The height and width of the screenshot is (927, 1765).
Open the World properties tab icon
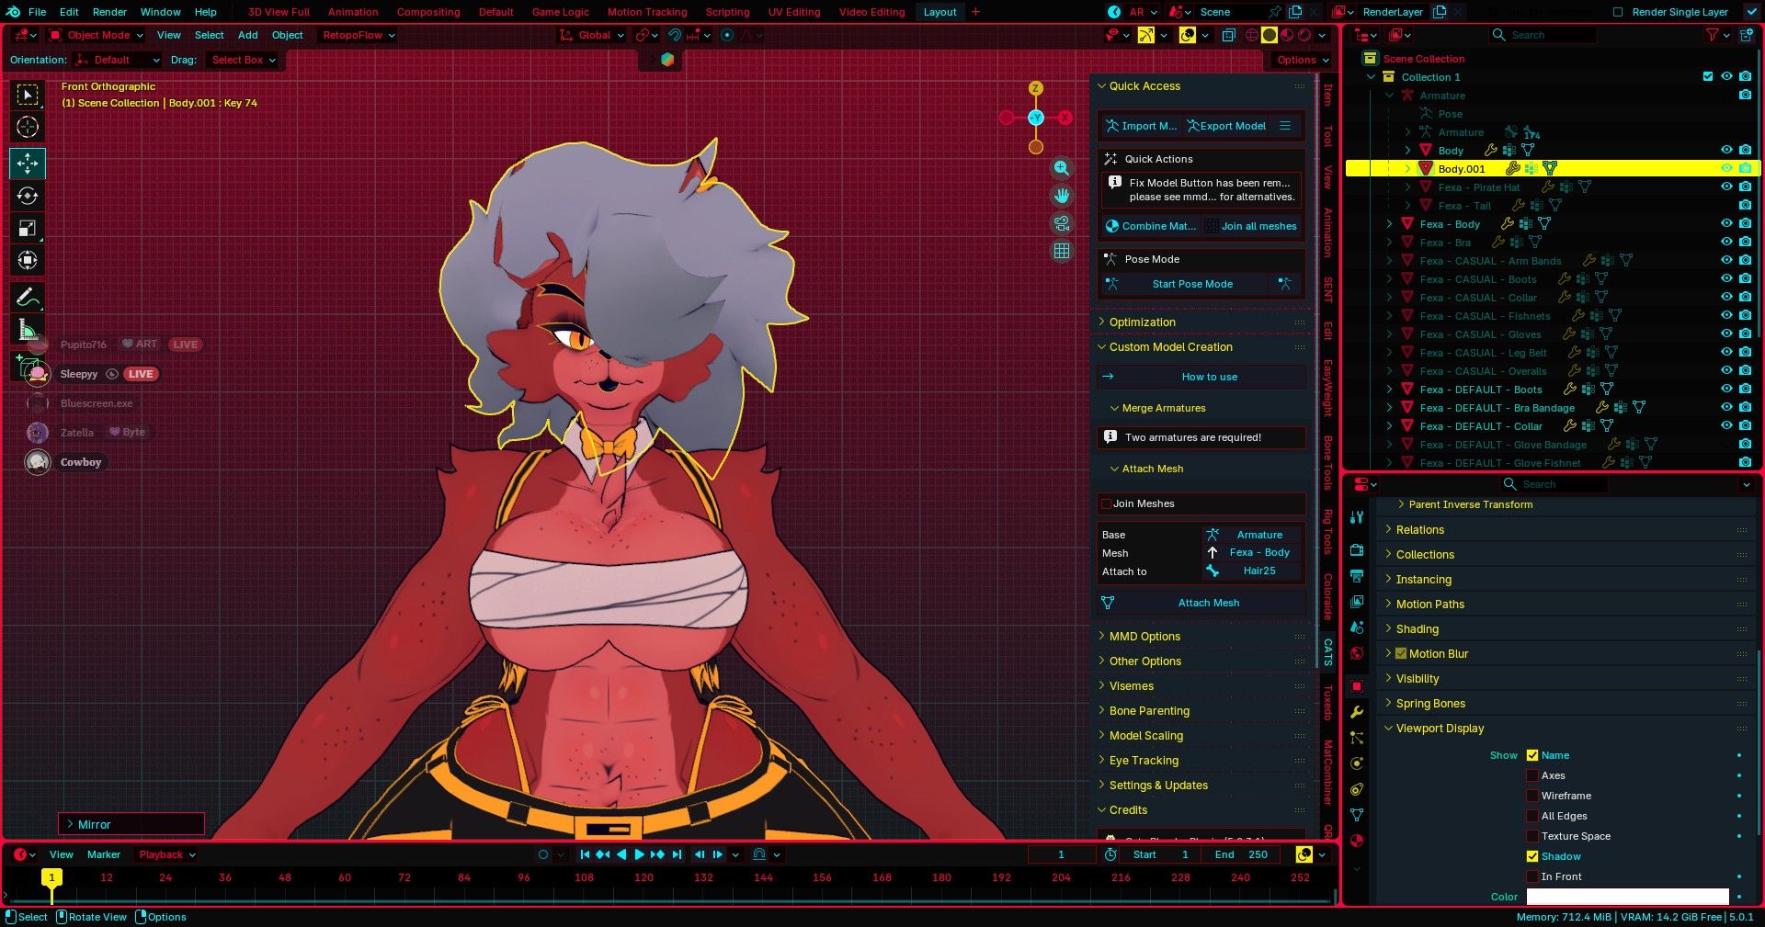1357,653
